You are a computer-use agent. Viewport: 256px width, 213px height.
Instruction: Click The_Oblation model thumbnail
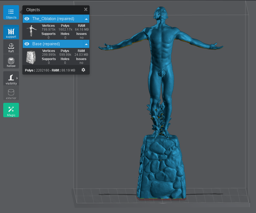click(x=31, y=31)
